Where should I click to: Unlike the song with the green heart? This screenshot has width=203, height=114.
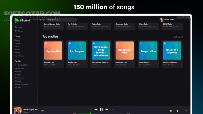(x=42, y=111)
